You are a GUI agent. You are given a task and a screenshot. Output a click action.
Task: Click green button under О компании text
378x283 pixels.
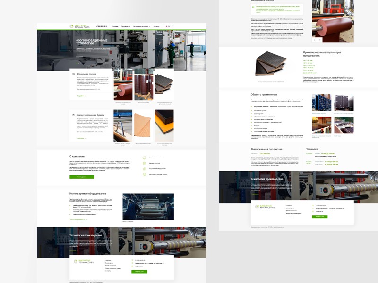click(x=82, y=177)
